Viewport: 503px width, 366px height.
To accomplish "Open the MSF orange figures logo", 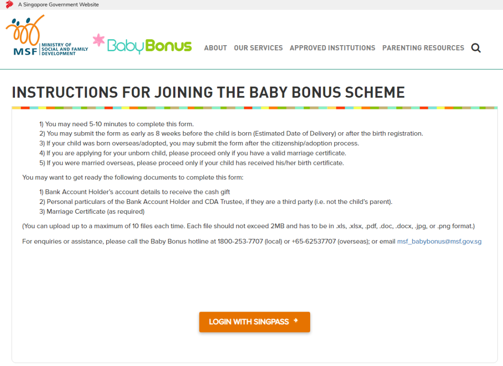I will (x=26, y=33).
